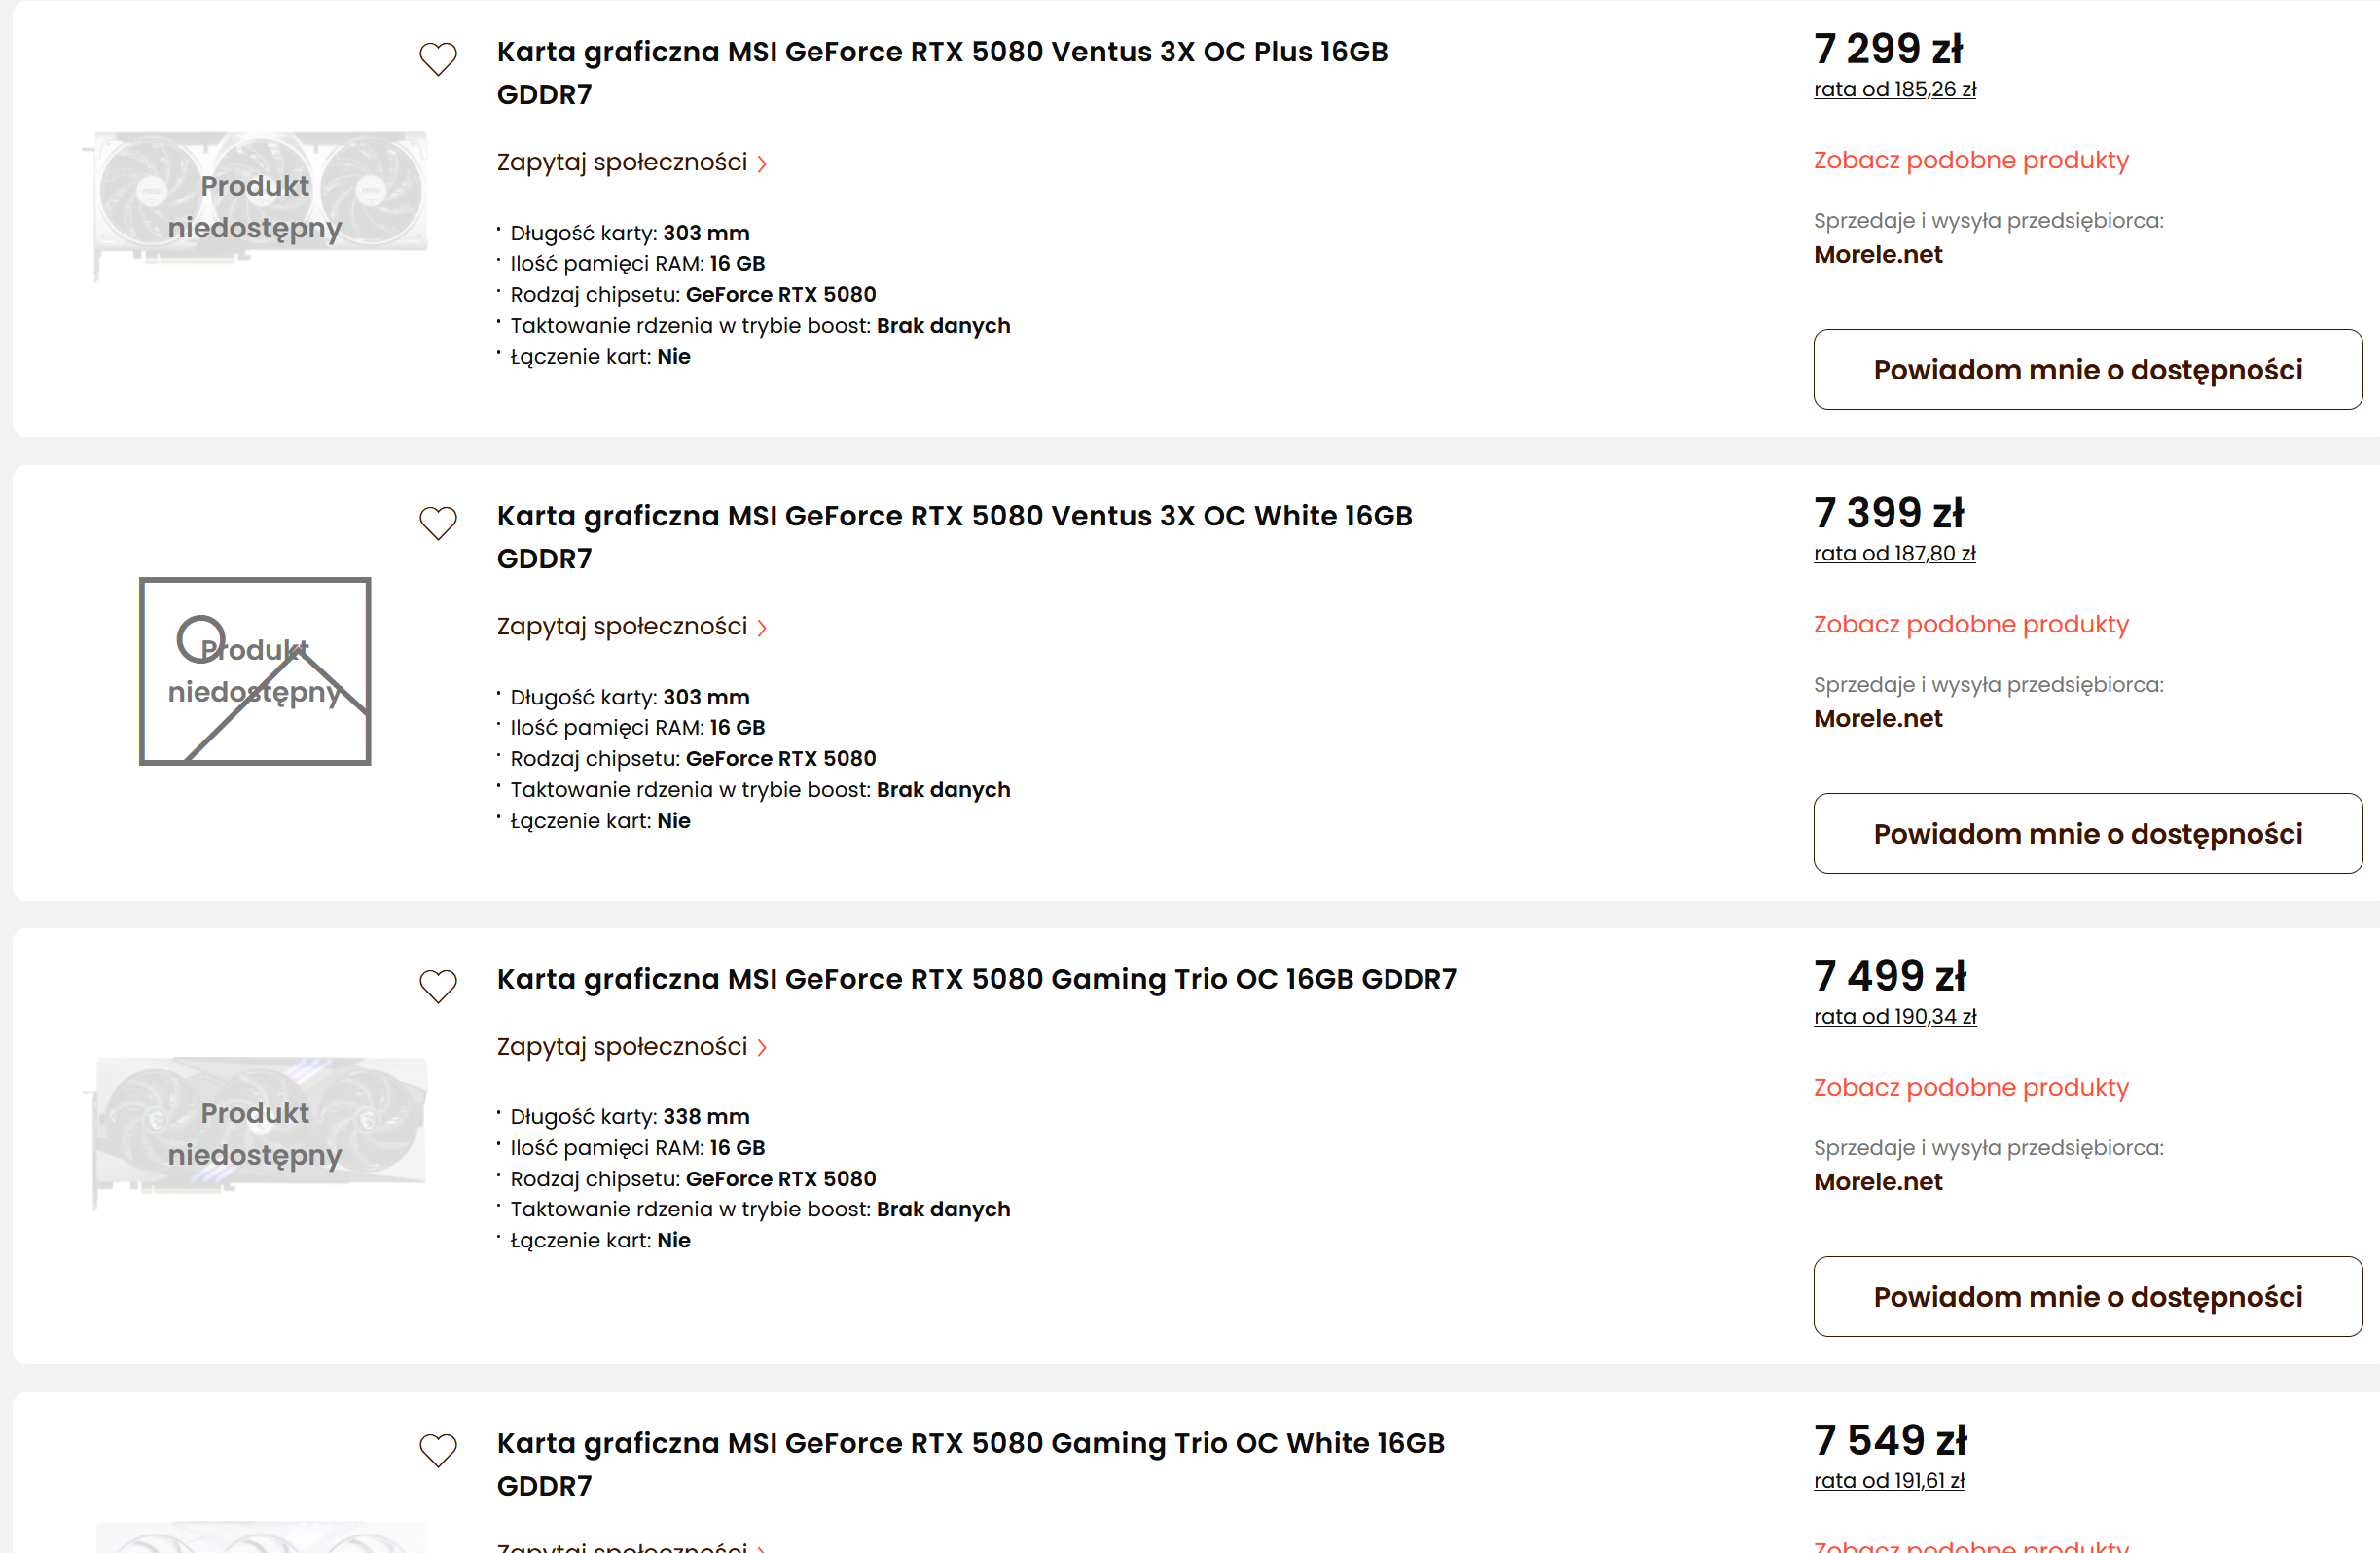View installment offer rata od 185,26 zł
This screenshot has height=1553, width=2380.
click(x=1894, y=89)
